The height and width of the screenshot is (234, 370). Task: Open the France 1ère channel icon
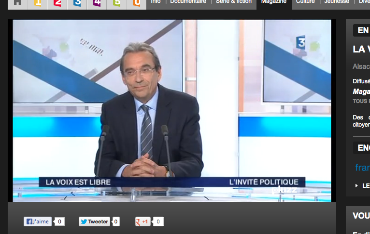click(37, 3)
